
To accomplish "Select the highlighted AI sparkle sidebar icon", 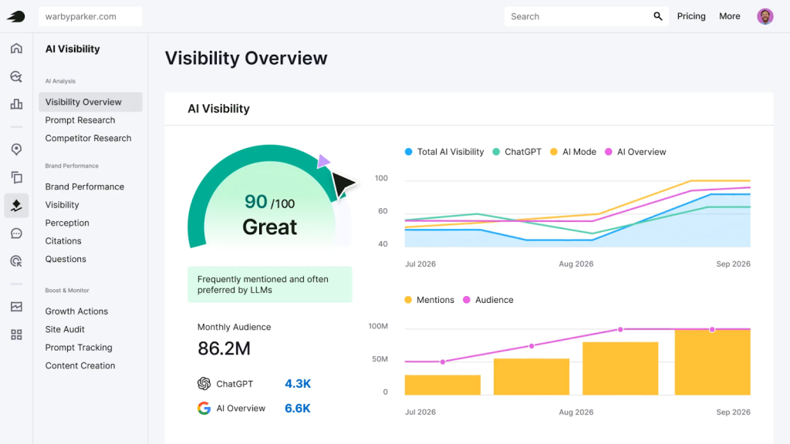I will 16,205.
